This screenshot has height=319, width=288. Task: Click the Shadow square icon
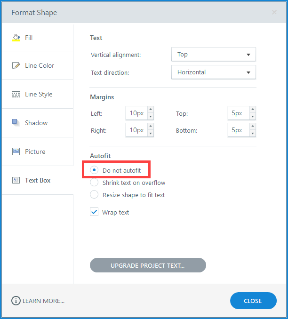(x=16, y=123)
